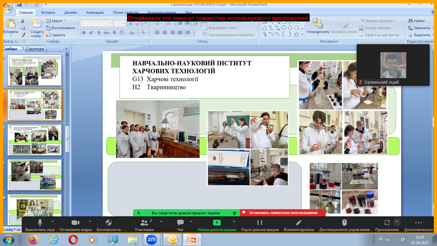Click the Zoom mute microphone icon
Viewport: 437px width, 246px height.
40,223
